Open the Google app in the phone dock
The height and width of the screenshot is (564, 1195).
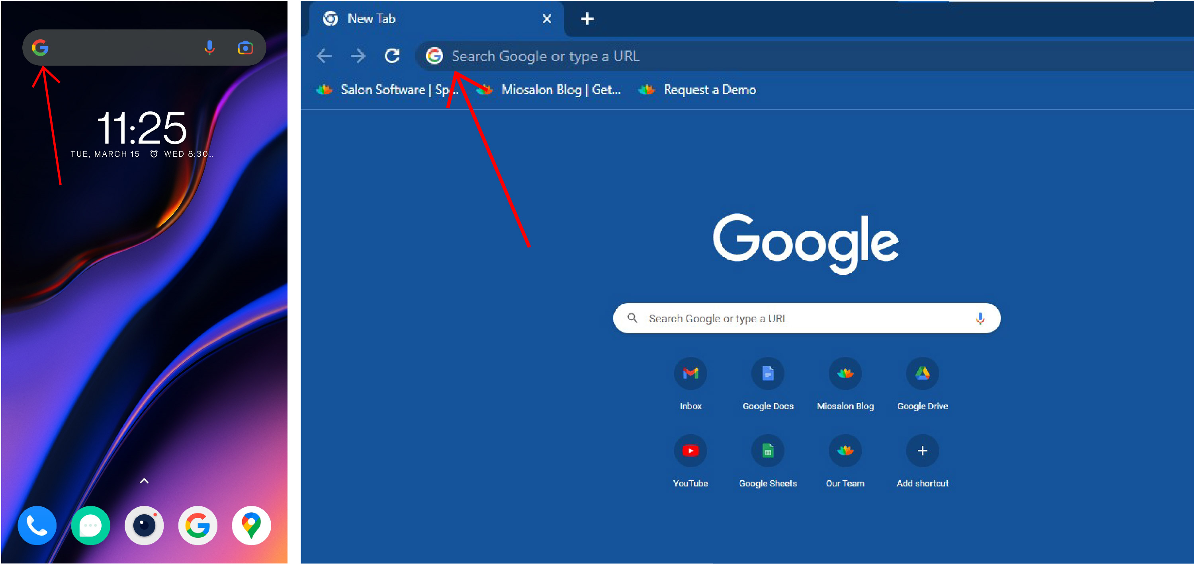coord(198,525)
